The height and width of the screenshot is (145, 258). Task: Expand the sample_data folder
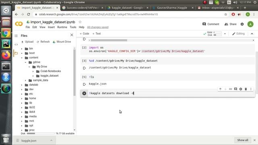25,81
